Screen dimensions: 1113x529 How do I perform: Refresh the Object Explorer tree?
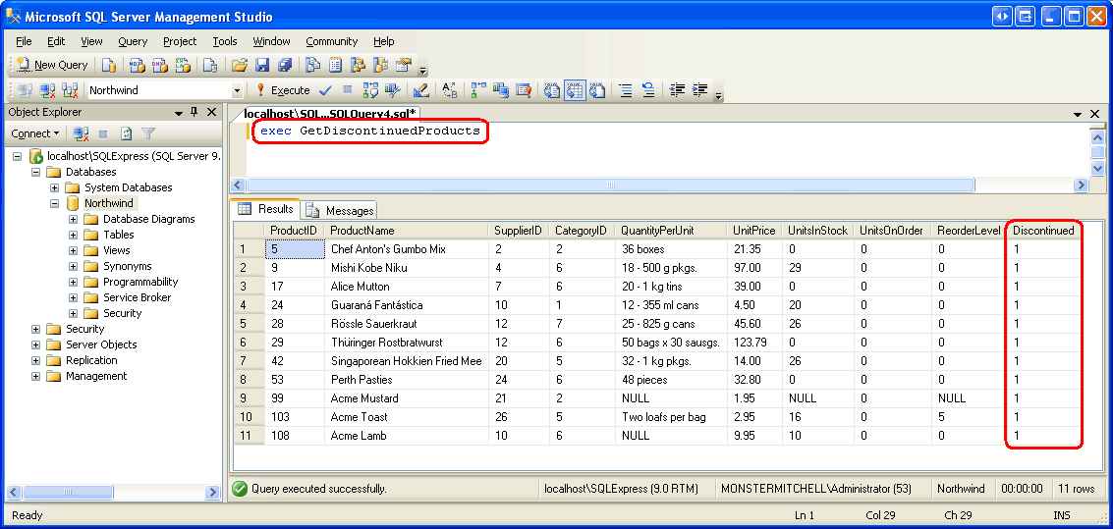pos(126,133)
